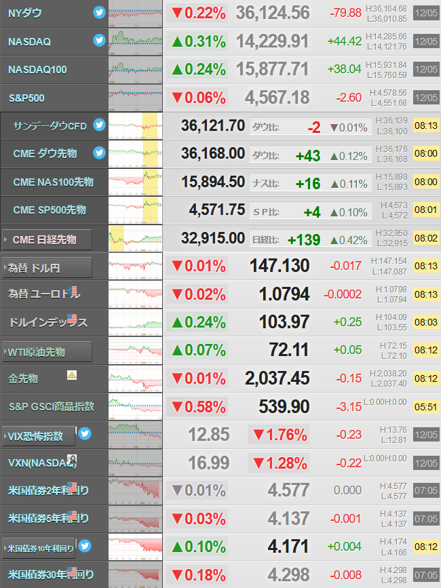Click the 金先物 mini chart thumbnail
This screenshot has height=588, width=441.
136,378
